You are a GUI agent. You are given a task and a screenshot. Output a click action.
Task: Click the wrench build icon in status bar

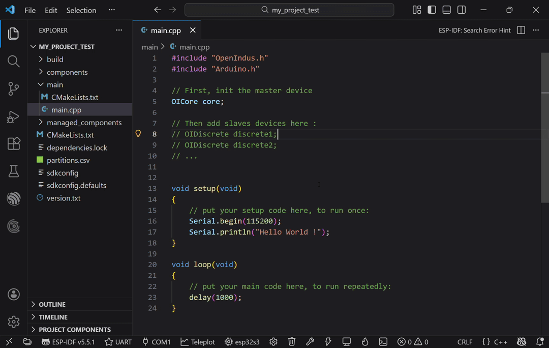(310, 342)
